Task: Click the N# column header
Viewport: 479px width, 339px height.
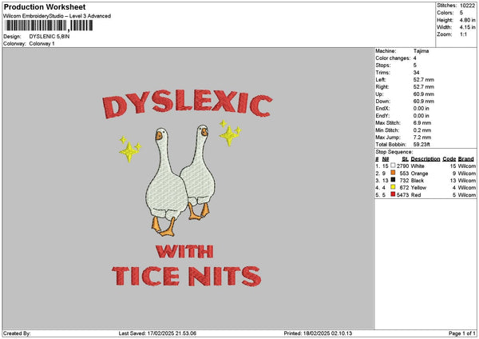Action: coord(386,158)
